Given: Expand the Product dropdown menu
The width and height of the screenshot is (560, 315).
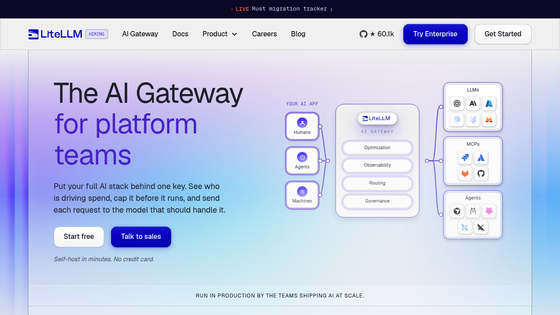Looking at the screenshot, I should (220, 34).
